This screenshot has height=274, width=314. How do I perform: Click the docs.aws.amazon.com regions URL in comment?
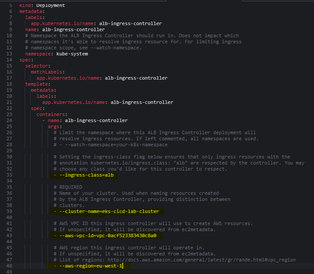202,260
